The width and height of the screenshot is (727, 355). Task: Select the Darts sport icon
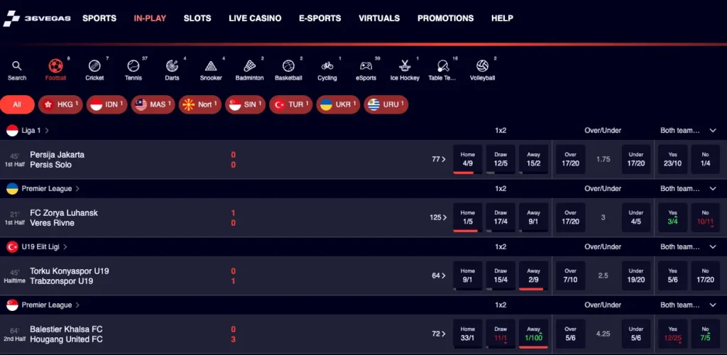tap(172, 66)
